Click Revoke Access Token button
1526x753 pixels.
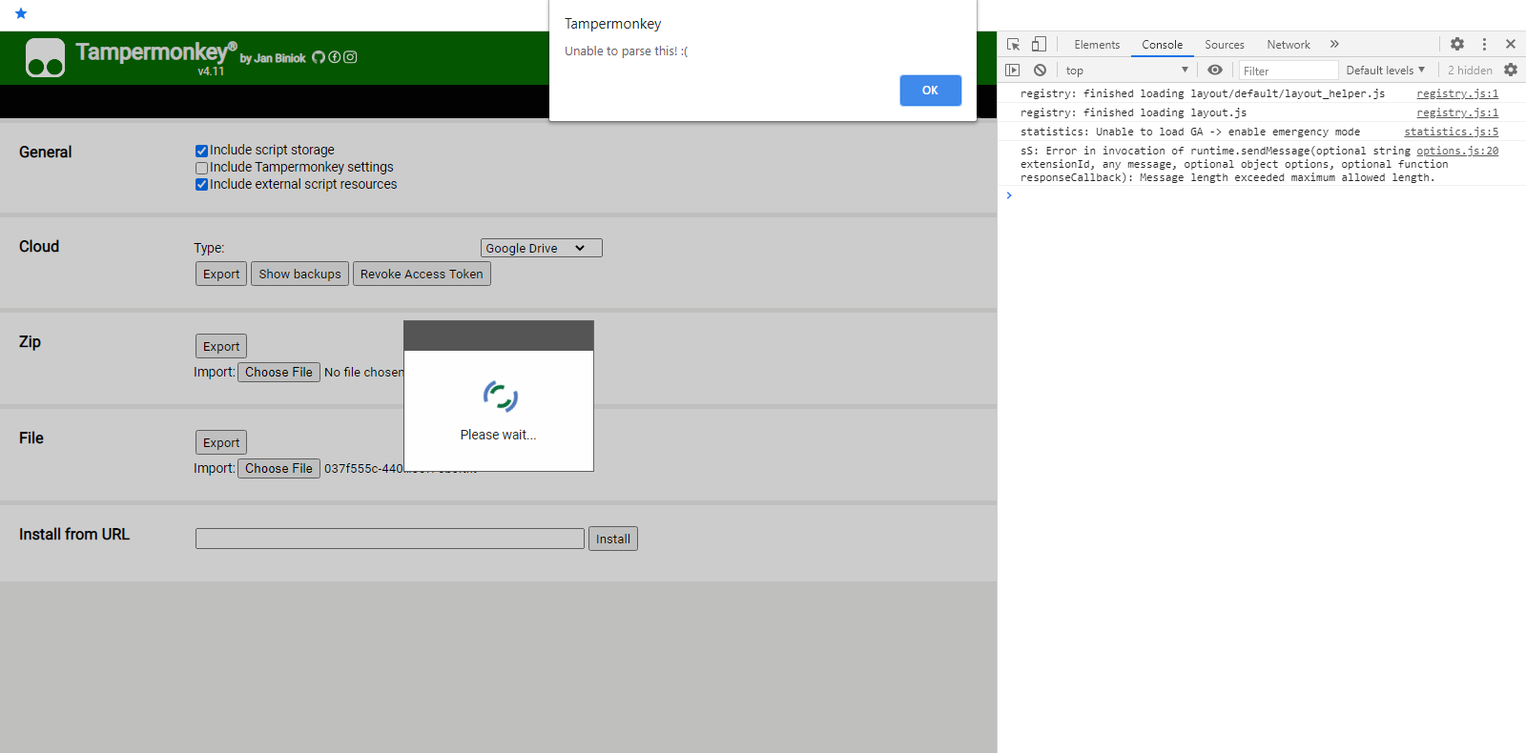[x=422, y=274]
